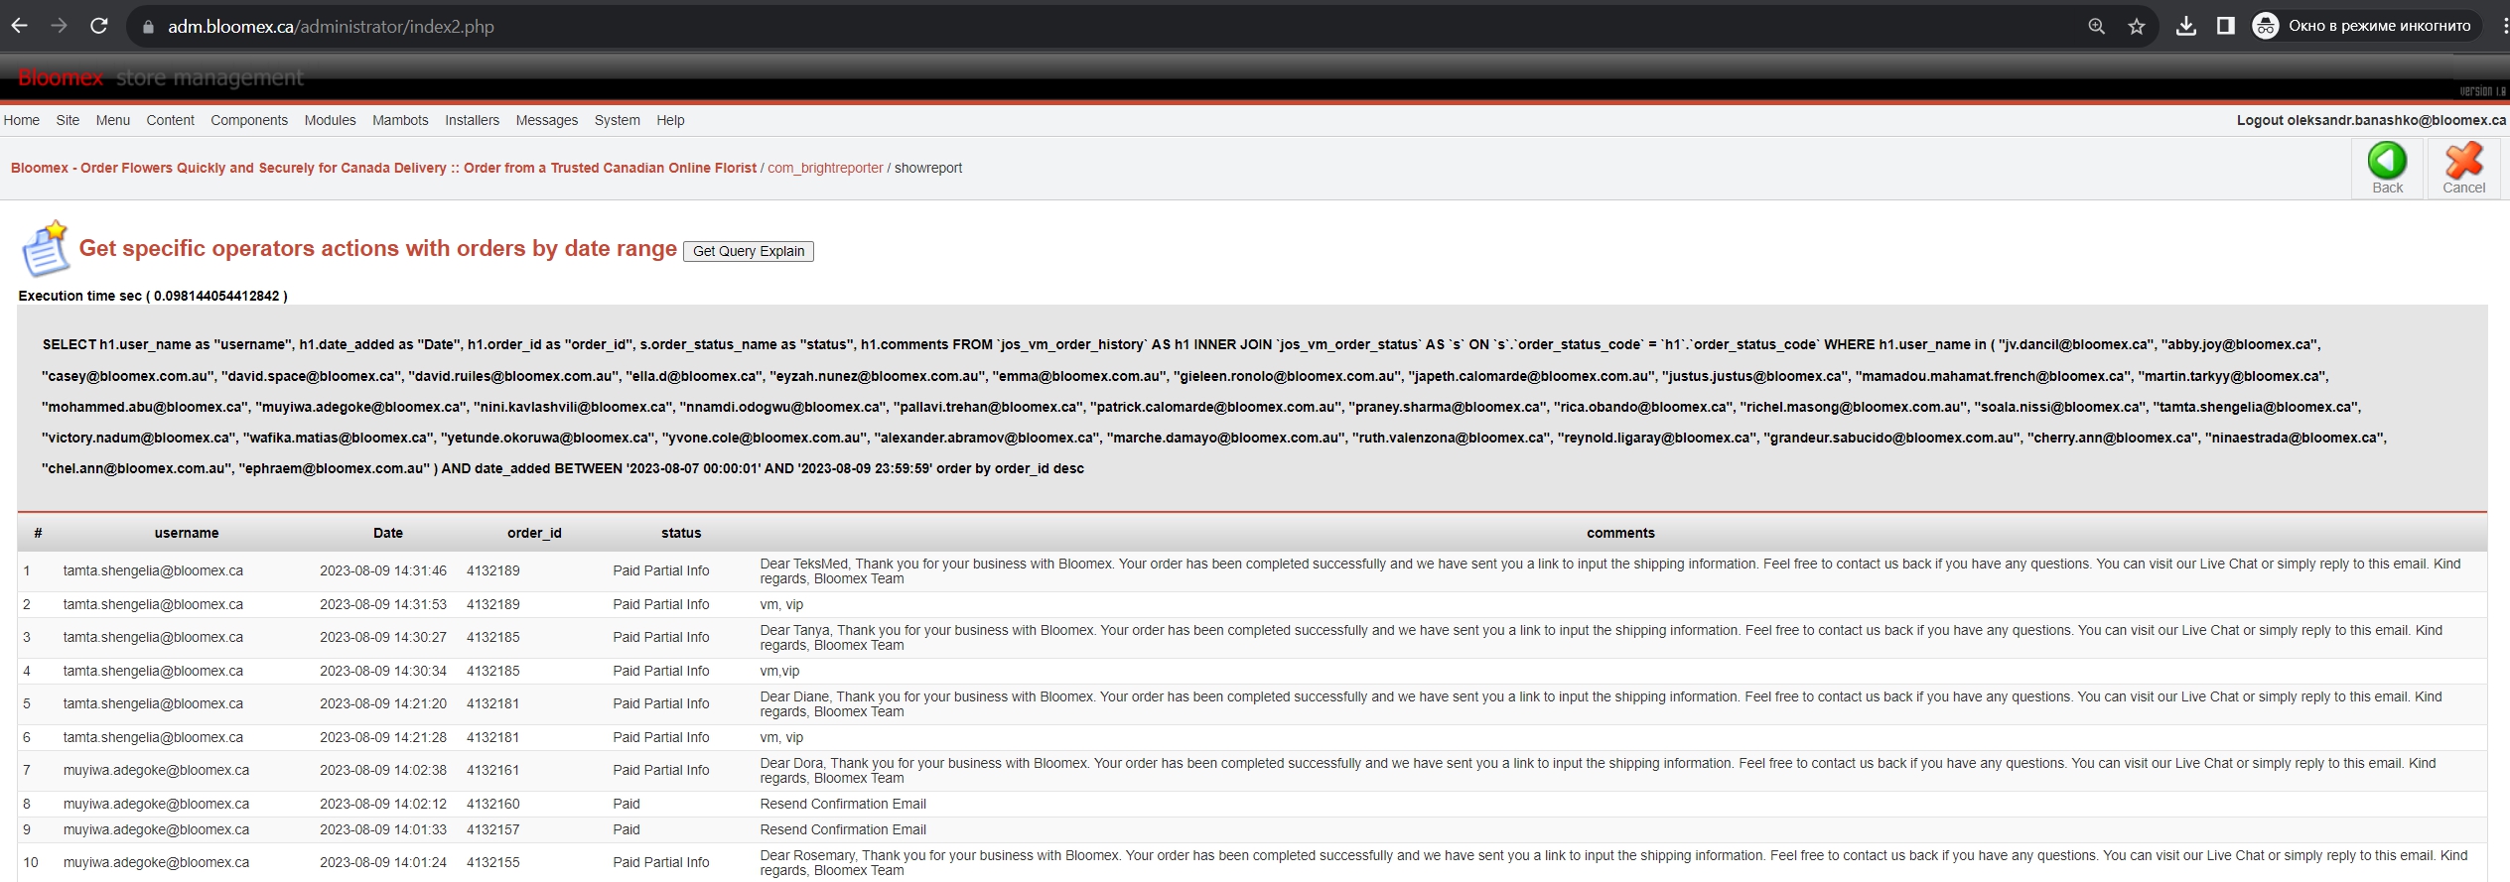2510x882 pixels.
Task: Open the com_brightreporter breadcrumb link
Action: tap(825, 168)
